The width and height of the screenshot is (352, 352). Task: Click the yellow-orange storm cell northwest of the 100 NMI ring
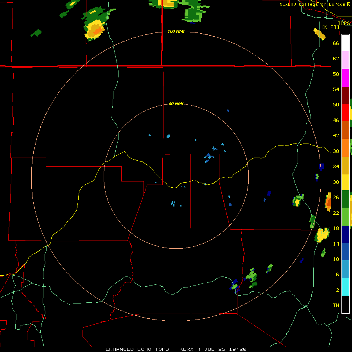pyautogui.click(x=95, y=29)
